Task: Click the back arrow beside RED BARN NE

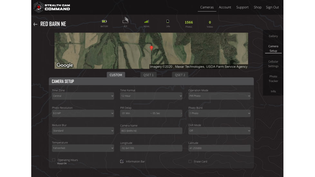Action: [x=35, y=24]
